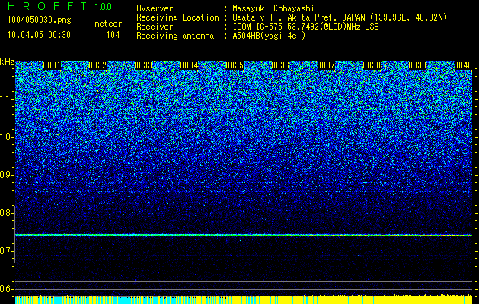The width and height of the screenshot is (479, 304).
Task: Click the 1.1 frequency axis label
Action: click(x=6, y=99)
